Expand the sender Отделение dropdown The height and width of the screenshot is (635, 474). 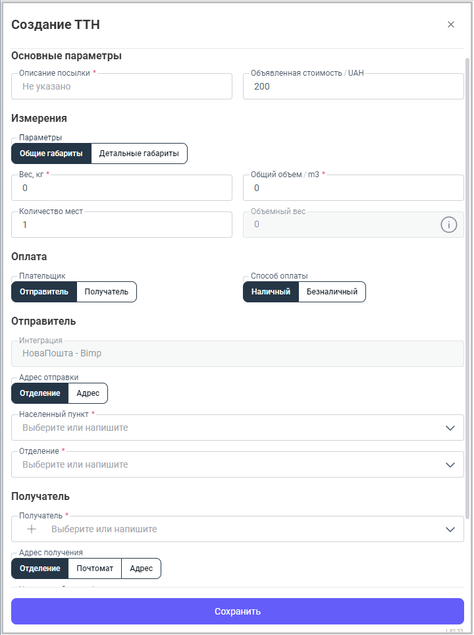coord(450,464)
